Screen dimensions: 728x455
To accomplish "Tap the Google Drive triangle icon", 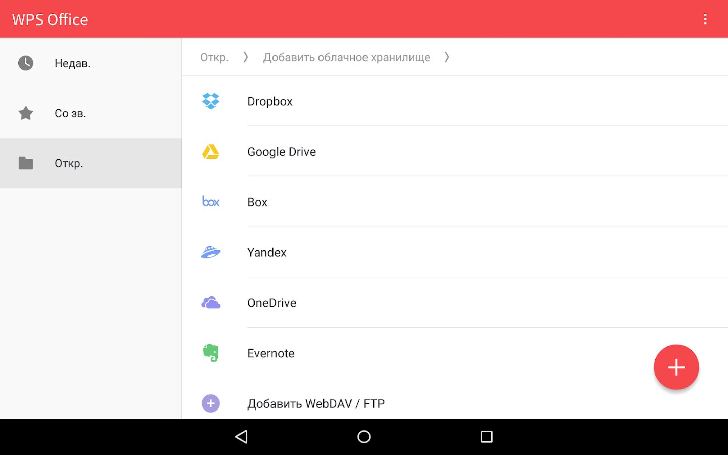I will click(x=211, y=152).
